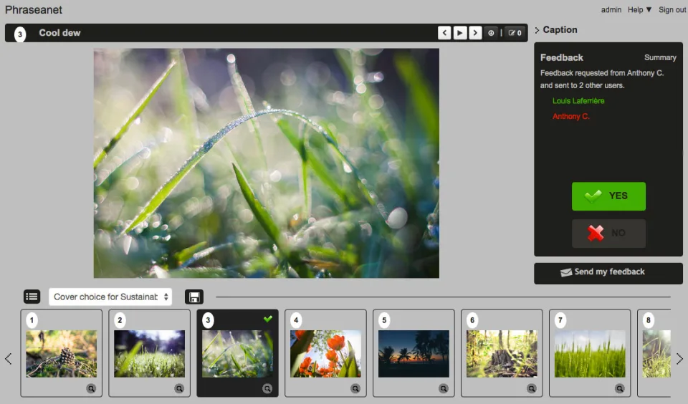This screenshot has height=404, width=688.
Task: Click the number 3 badge beside the title
Action: [20, 34]
